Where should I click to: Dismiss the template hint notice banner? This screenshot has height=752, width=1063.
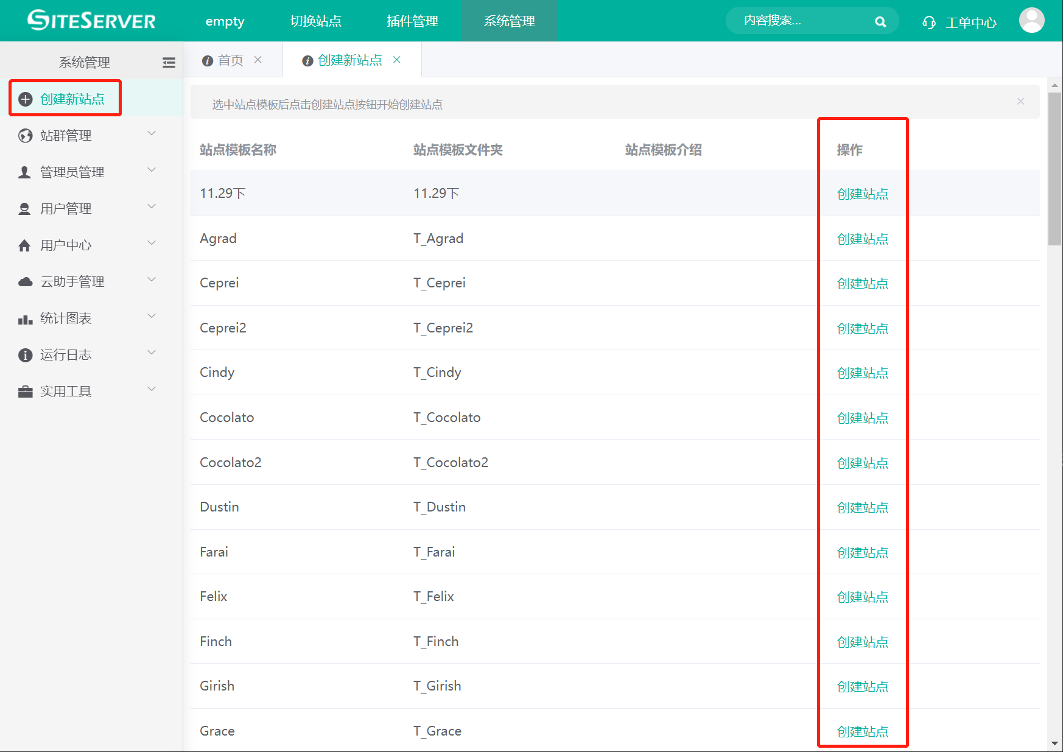point(1020,102)
